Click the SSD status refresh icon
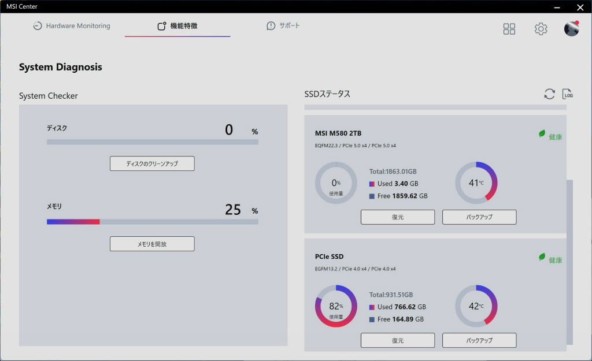Screen dimensions: 592x361 [549, 94]
